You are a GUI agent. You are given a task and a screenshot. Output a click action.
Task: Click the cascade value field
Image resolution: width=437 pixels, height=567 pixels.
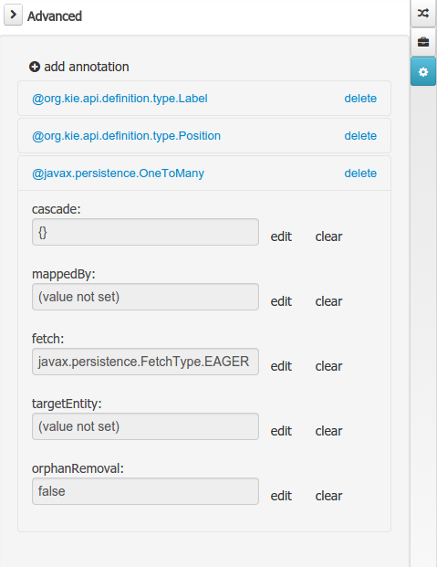pyautogui.click(x=145, y=232)
